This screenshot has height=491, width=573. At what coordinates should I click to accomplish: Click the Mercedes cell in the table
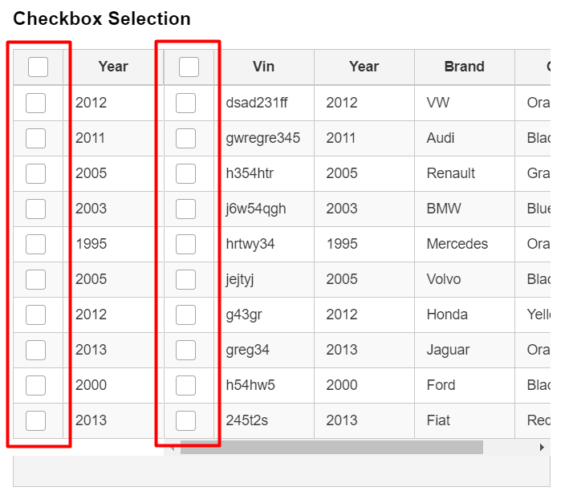[457, 244]
